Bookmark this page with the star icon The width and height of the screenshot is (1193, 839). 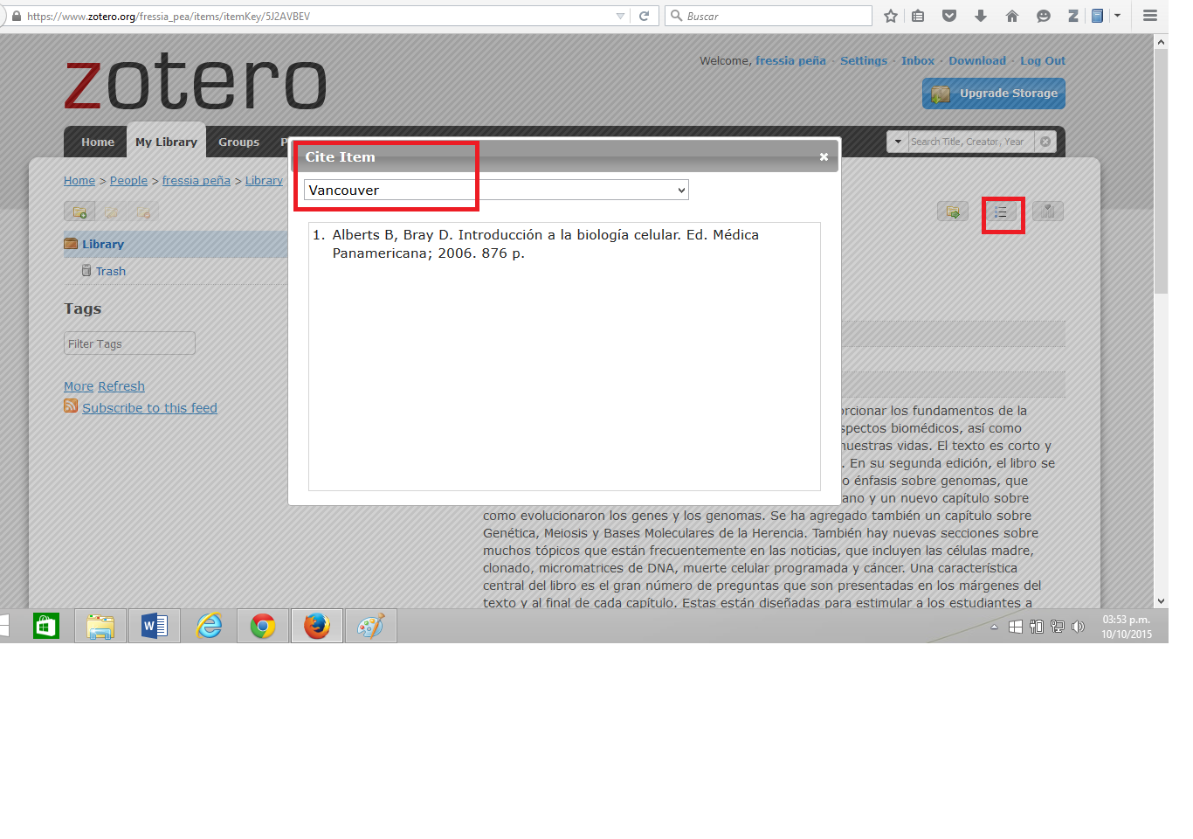tap(890, 15)
